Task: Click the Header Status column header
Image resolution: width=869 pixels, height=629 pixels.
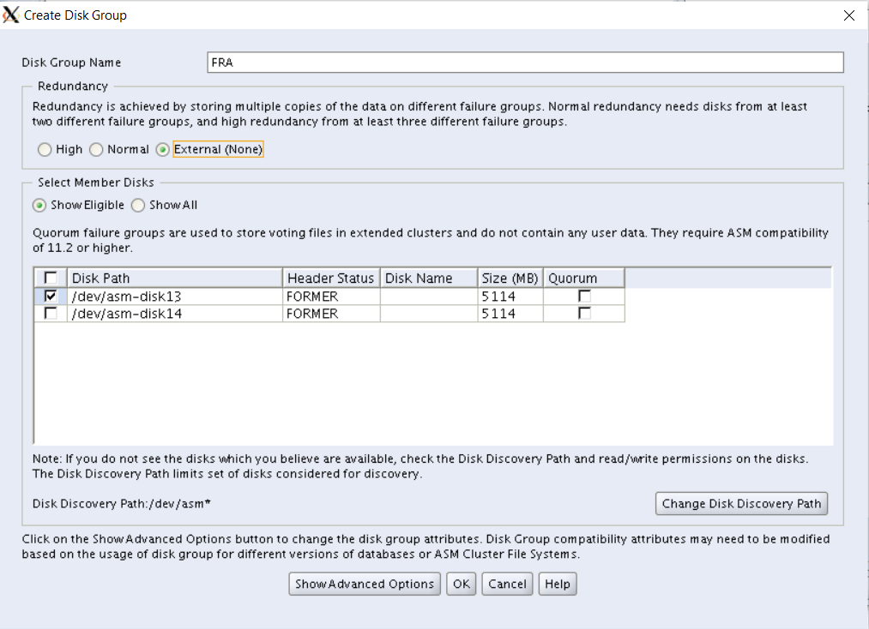Action: tap(330, 278)
